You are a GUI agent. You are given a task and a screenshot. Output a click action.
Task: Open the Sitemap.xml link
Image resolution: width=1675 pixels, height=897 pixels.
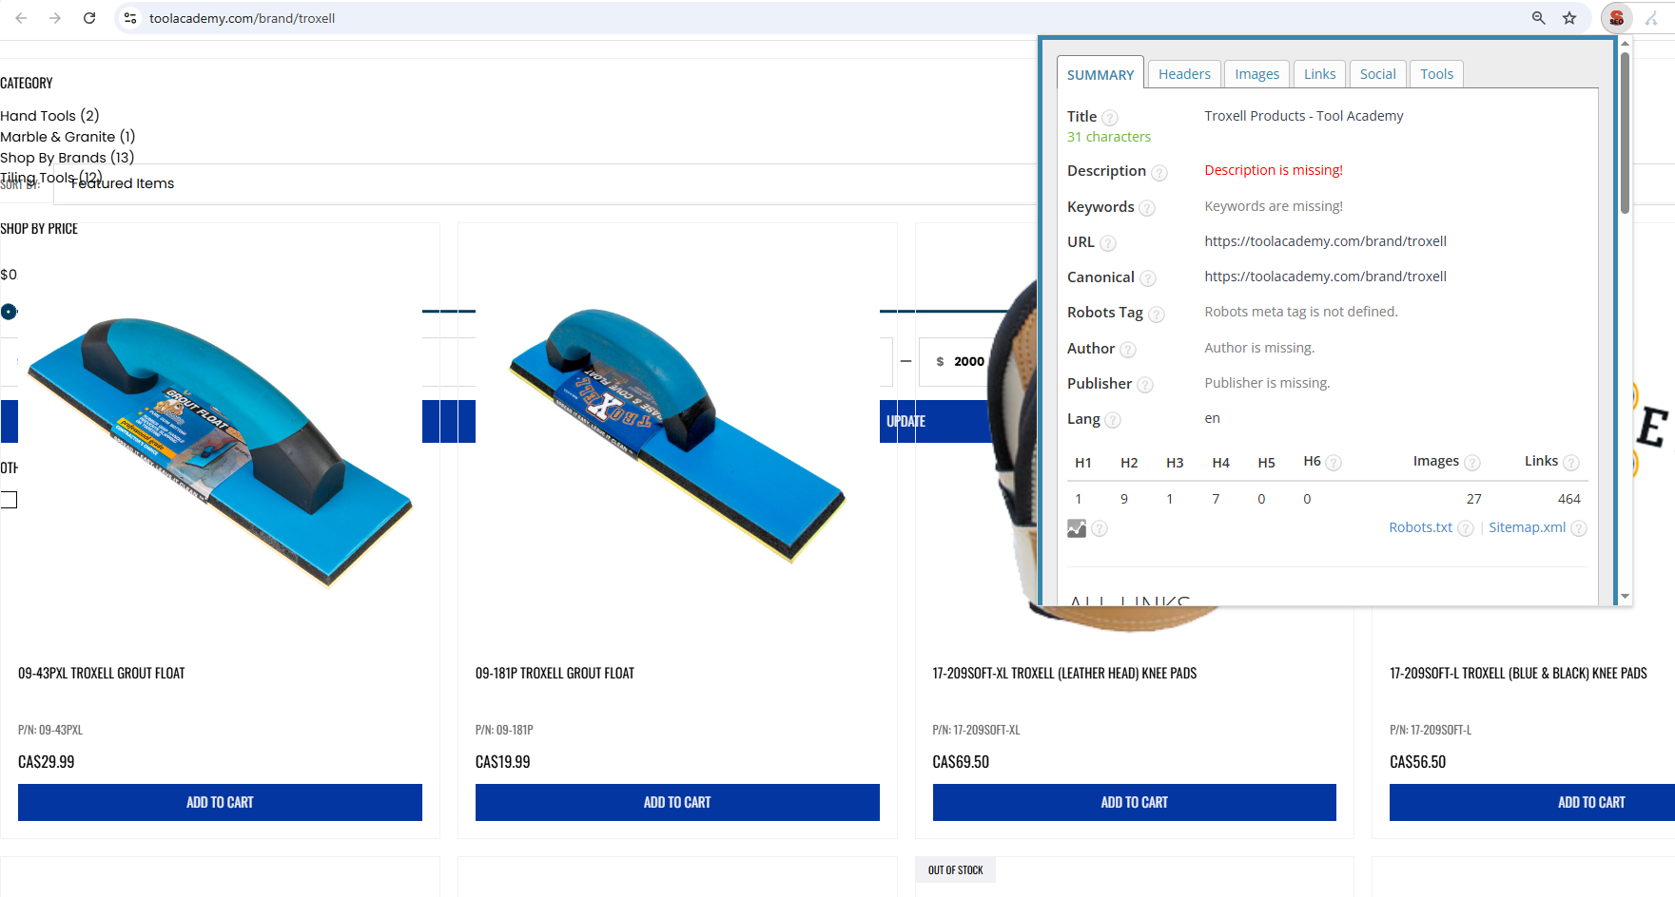pyautogui.click(x=1527, y=527)
